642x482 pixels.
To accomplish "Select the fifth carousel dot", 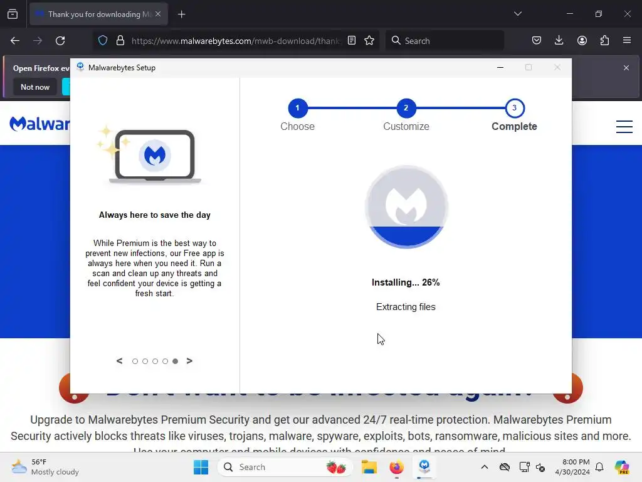I will 176,361.
